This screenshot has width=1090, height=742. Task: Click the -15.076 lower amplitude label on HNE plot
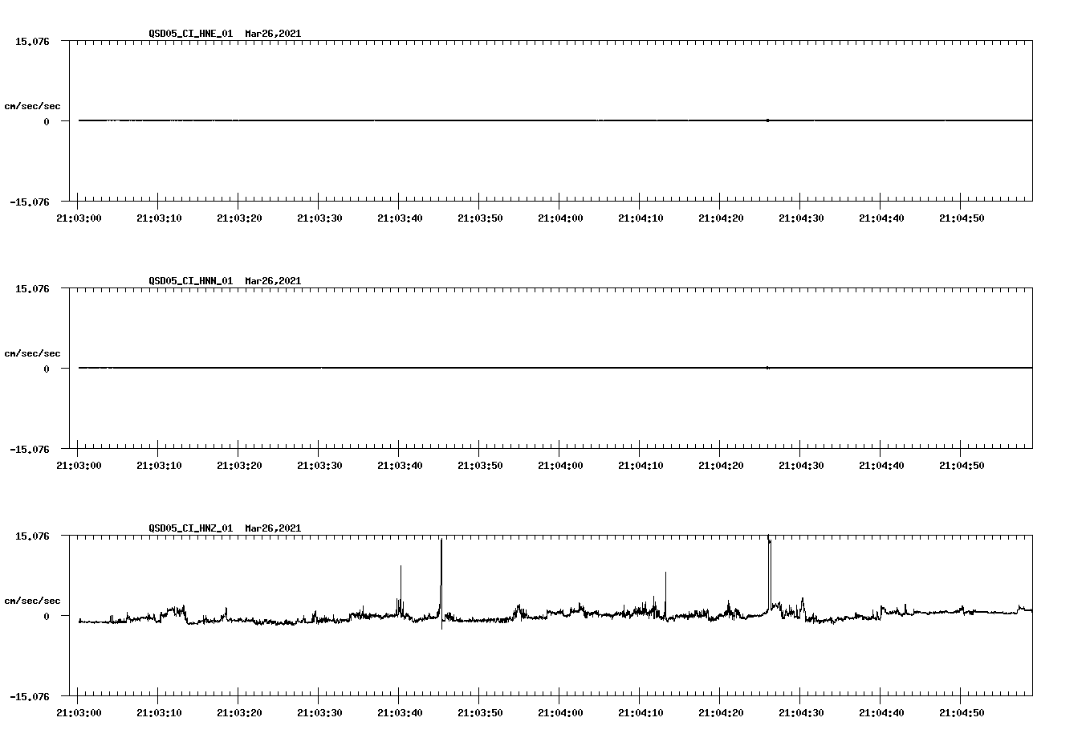31,202
